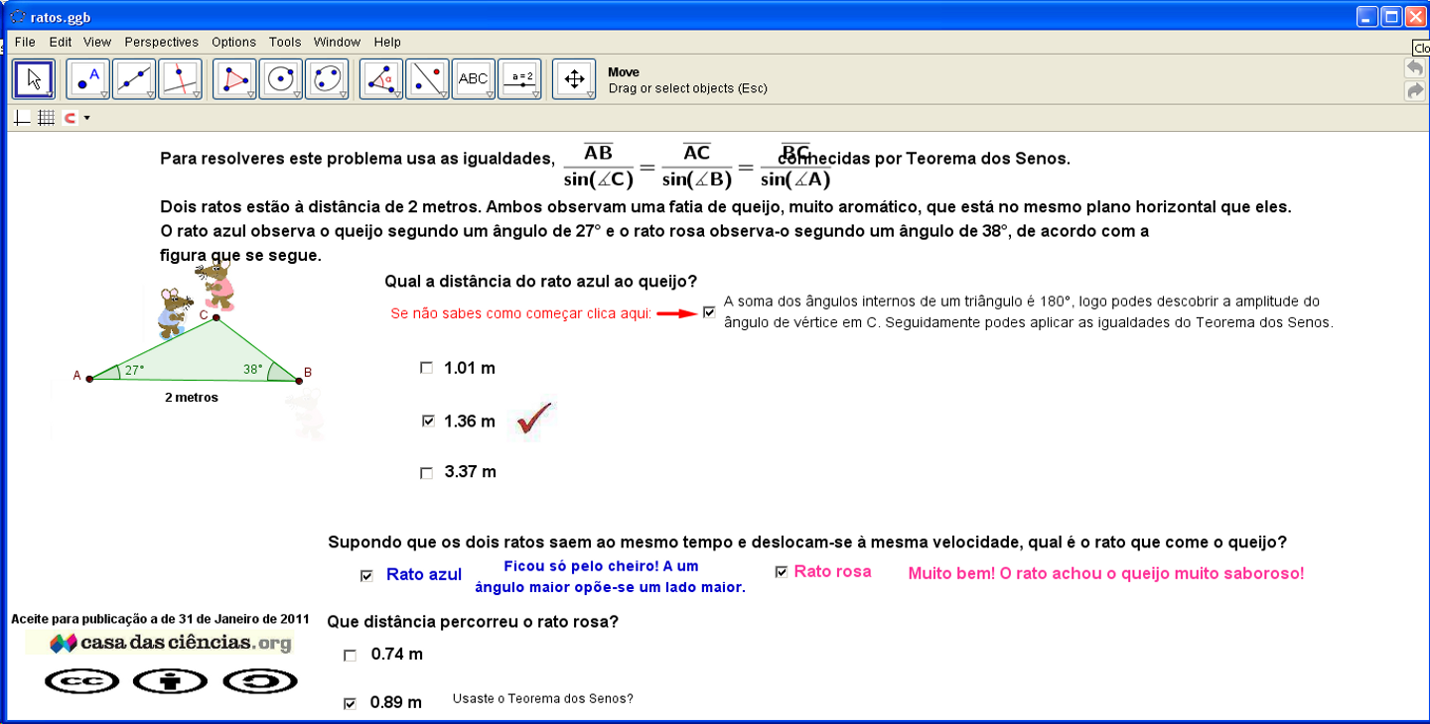Uncheck the Rato azul checkbox
This screenshot has height=724, width=1430.
tap(367, 575)
